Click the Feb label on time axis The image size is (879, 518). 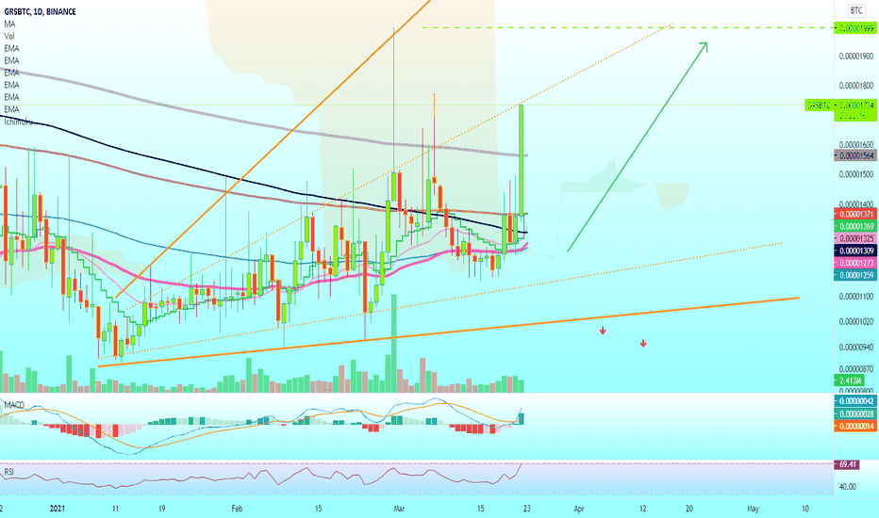pyautogui.click(x=237, y=509)
